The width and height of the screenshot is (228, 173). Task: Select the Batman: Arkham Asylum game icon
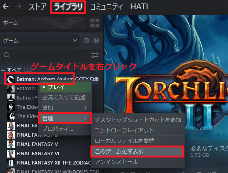tap(11, 79)
